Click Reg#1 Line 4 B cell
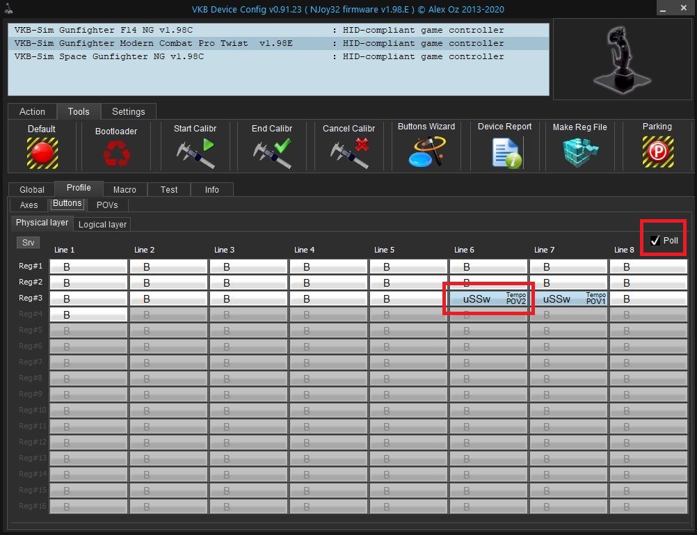697x535 pixels. [328, 266]
